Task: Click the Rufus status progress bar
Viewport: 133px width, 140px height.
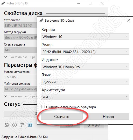Action: pos(21,114)
